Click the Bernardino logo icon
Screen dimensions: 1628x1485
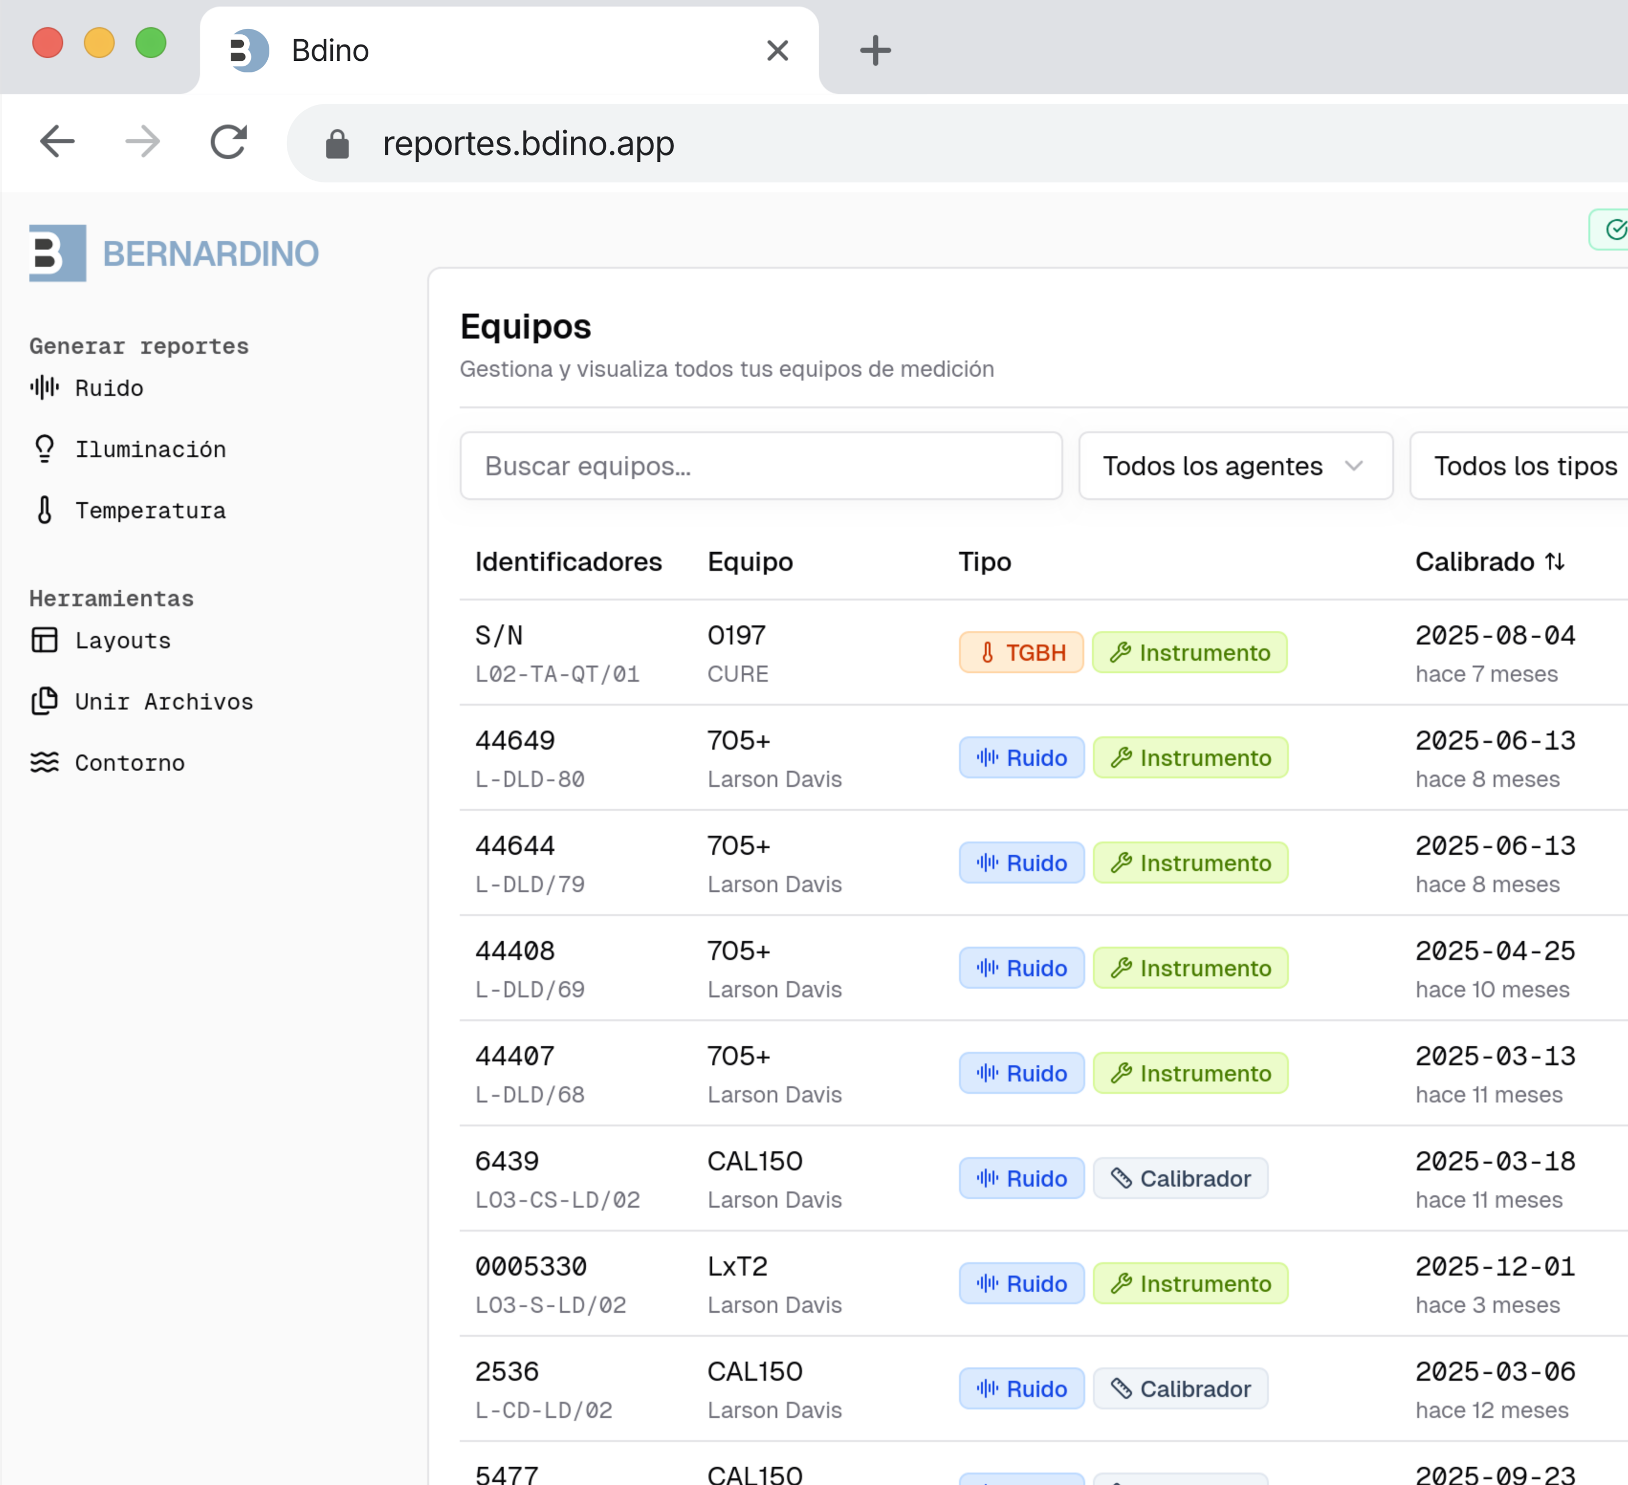click(x=57, y=253)
